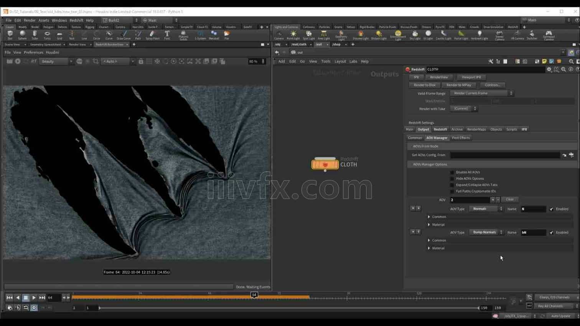Viewport: 580px width, 326px height.
Task: Open the Windows menu in main menu bar
Action: 59,20
